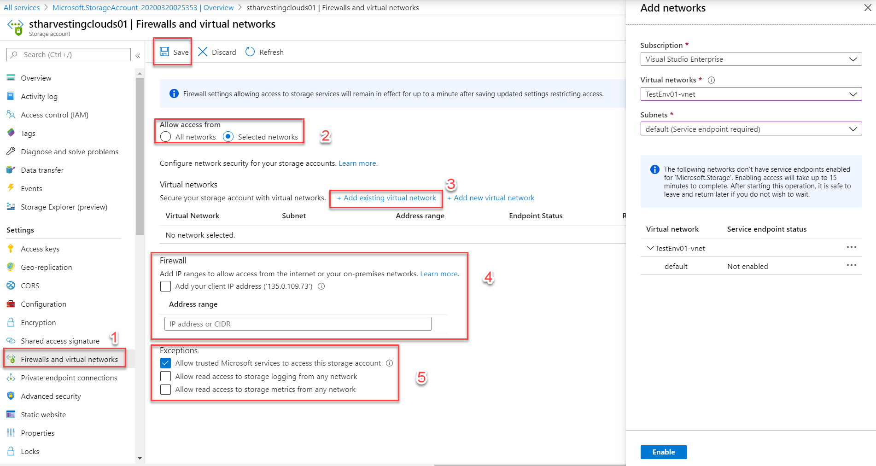Open the Virtual networks dropdown TestEnv01-vnet
This screenshot has width=876, height=466.
click(x=751, y=94)
